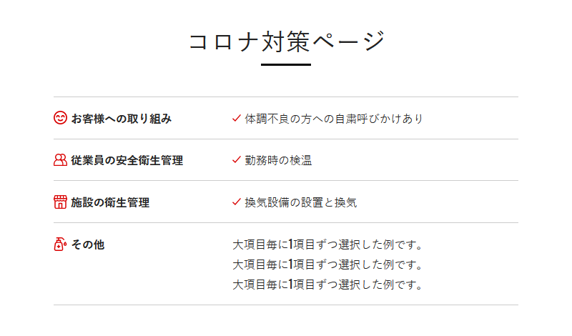The width and height of the screenshot is (572, 336).
Task: Select the その他 label
Action: [x=88, y=244]
